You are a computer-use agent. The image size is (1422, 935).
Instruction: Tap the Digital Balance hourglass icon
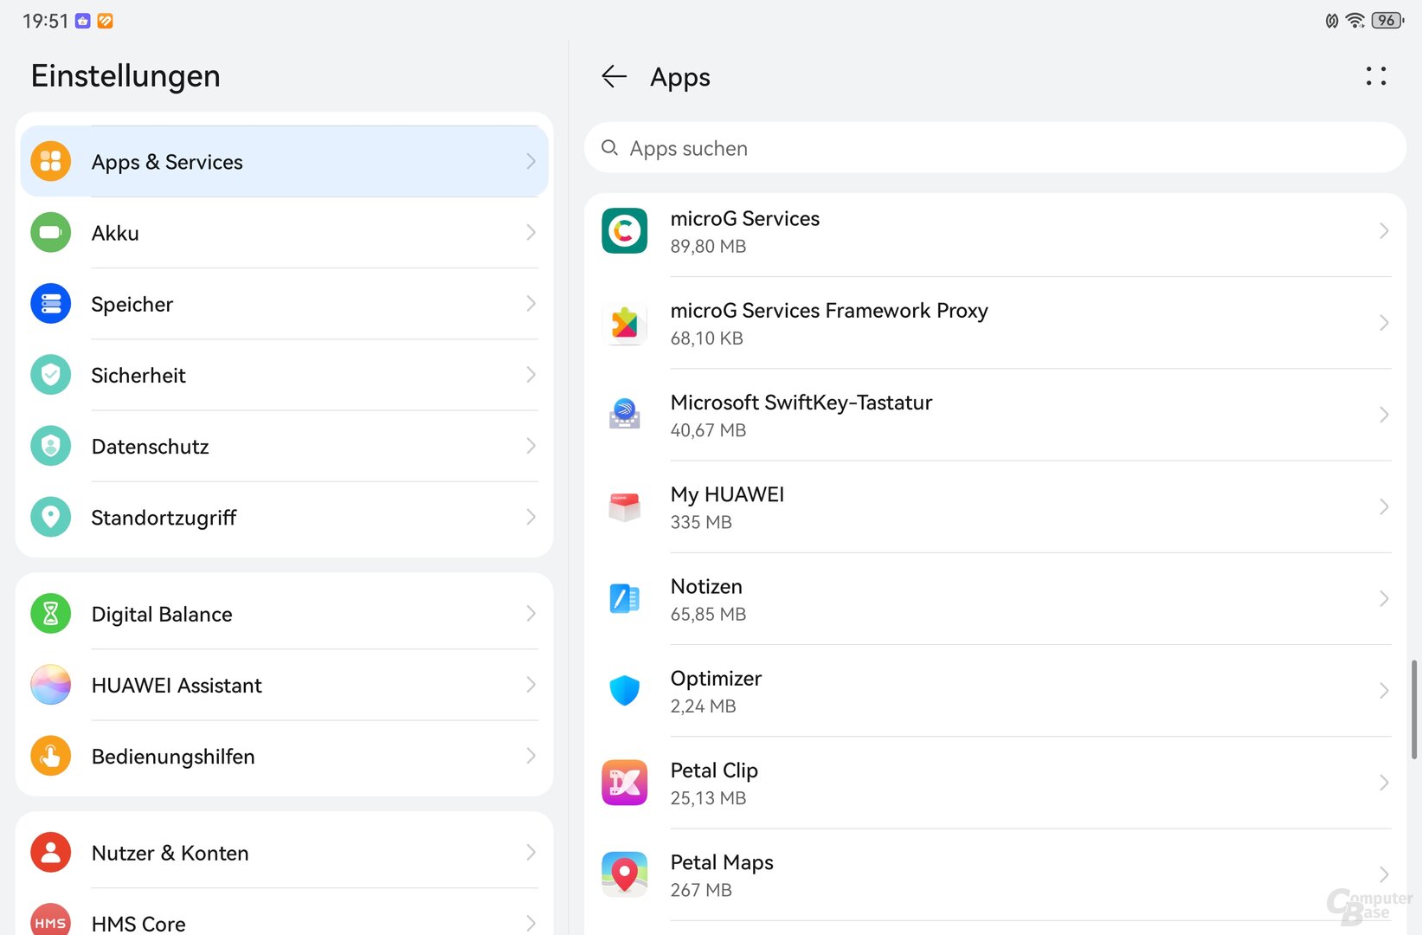(x=50, y=614)
